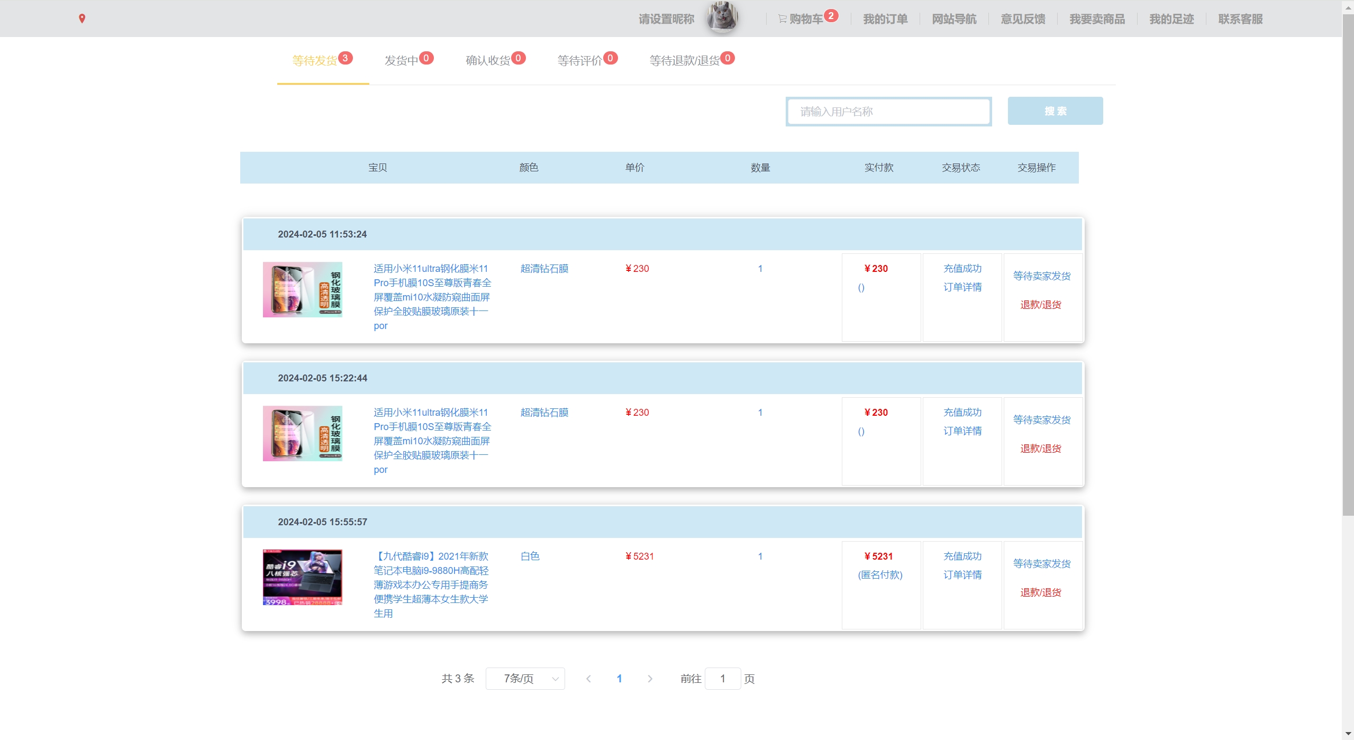The image size is (1354, 740).
Task: Open the second order's phone film thumbnail
Action: pyautogui.click(x=302, y=433)
